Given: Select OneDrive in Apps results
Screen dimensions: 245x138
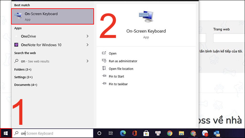Looking at the screenshot, I should coord(52,36).
